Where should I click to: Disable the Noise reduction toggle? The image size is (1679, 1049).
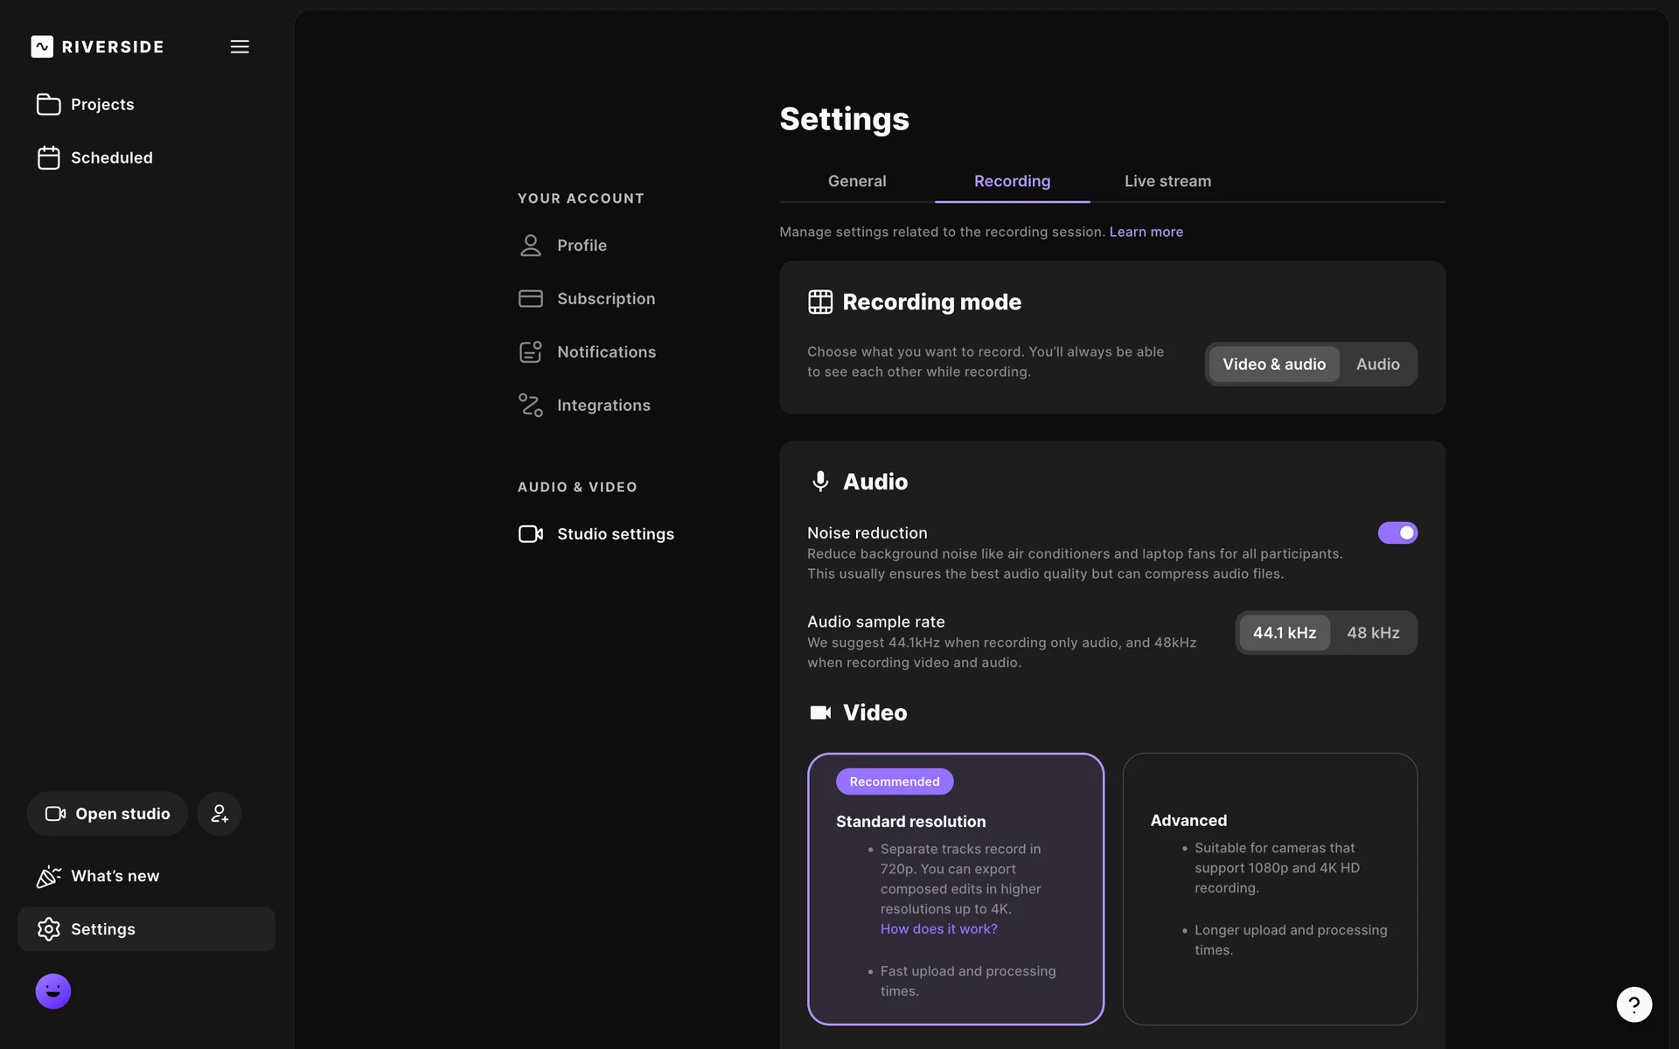click(x=1397, y=533)
